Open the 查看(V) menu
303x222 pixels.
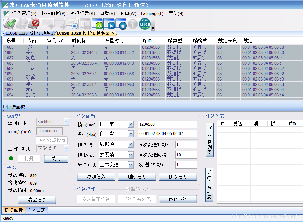(107, 13)
